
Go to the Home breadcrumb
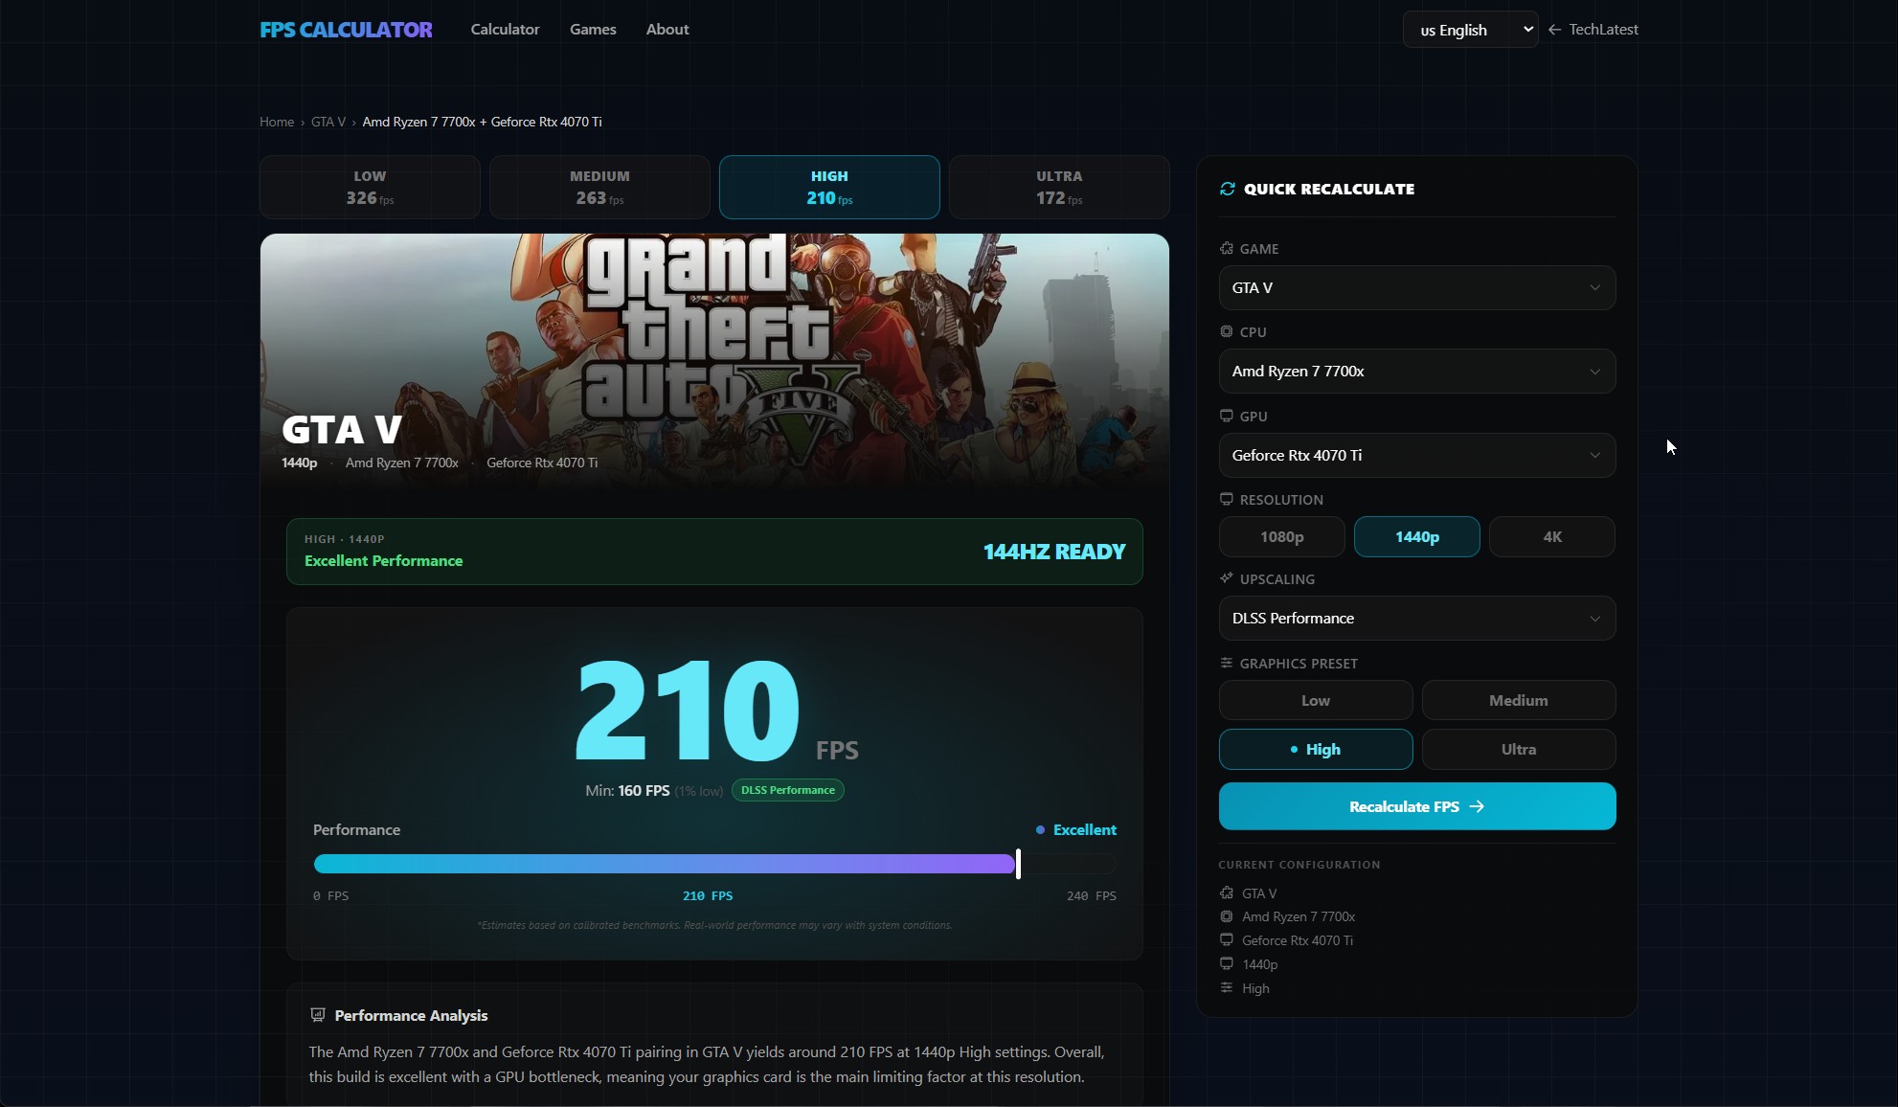click(x=277, y=122)
